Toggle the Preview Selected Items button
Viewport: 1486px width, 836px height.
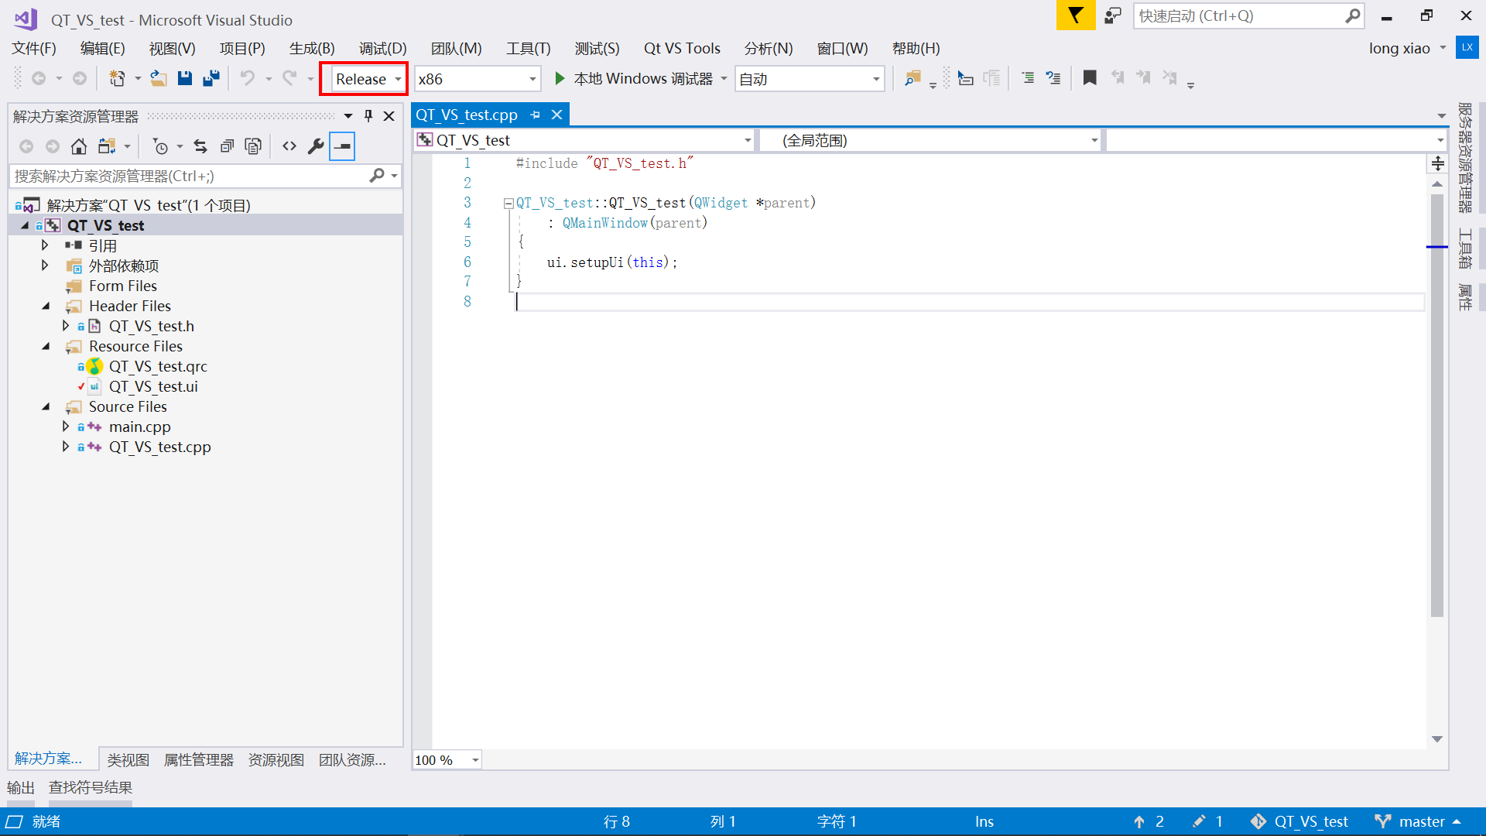[x=342, y=146]
